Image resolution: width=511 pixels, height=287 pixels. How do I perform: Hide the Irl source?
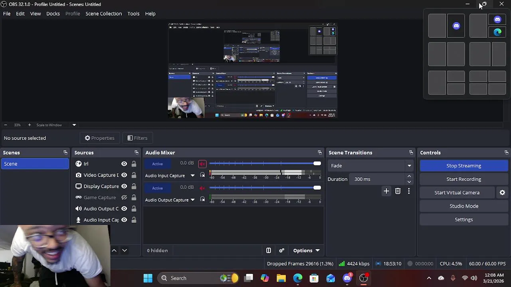click(x=124, y=164)
